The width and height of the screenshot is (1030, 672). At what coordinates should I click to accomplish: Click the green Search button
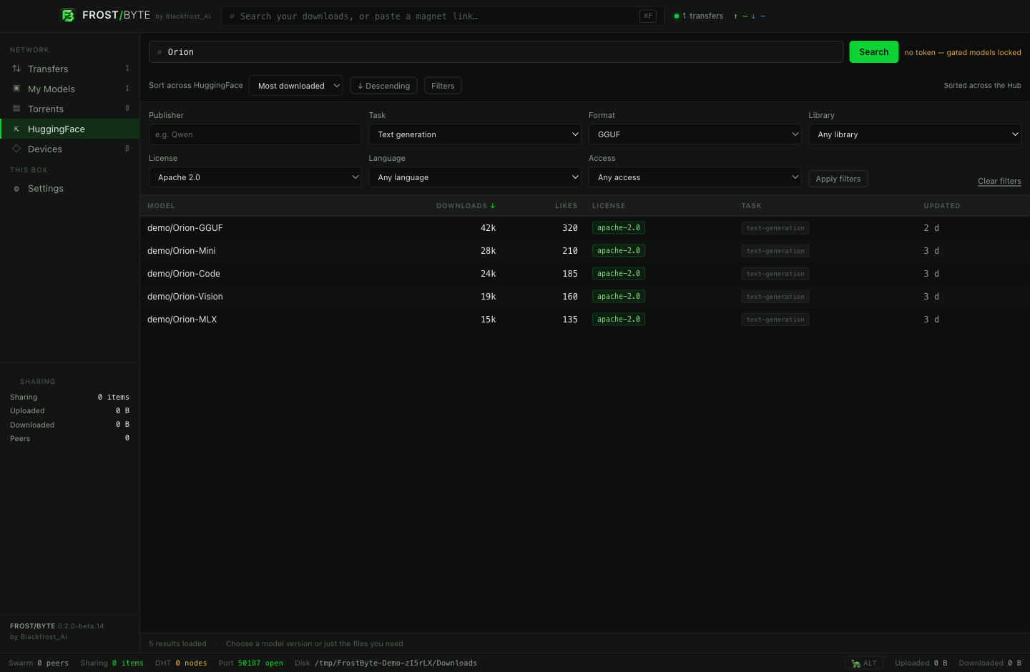pos(874,52)
